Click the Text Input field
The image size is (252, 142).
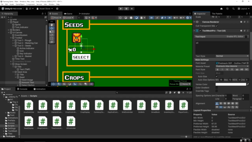click(222, 48)
